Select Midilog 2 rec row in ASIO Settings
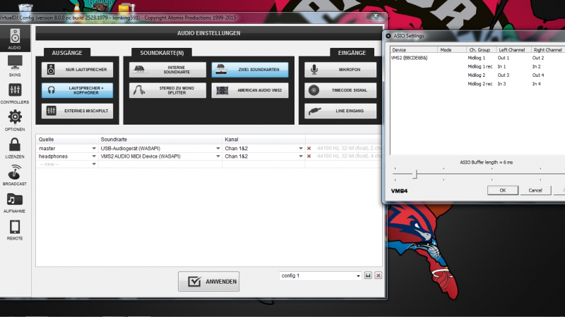565x317 pixels. (480, 84)
